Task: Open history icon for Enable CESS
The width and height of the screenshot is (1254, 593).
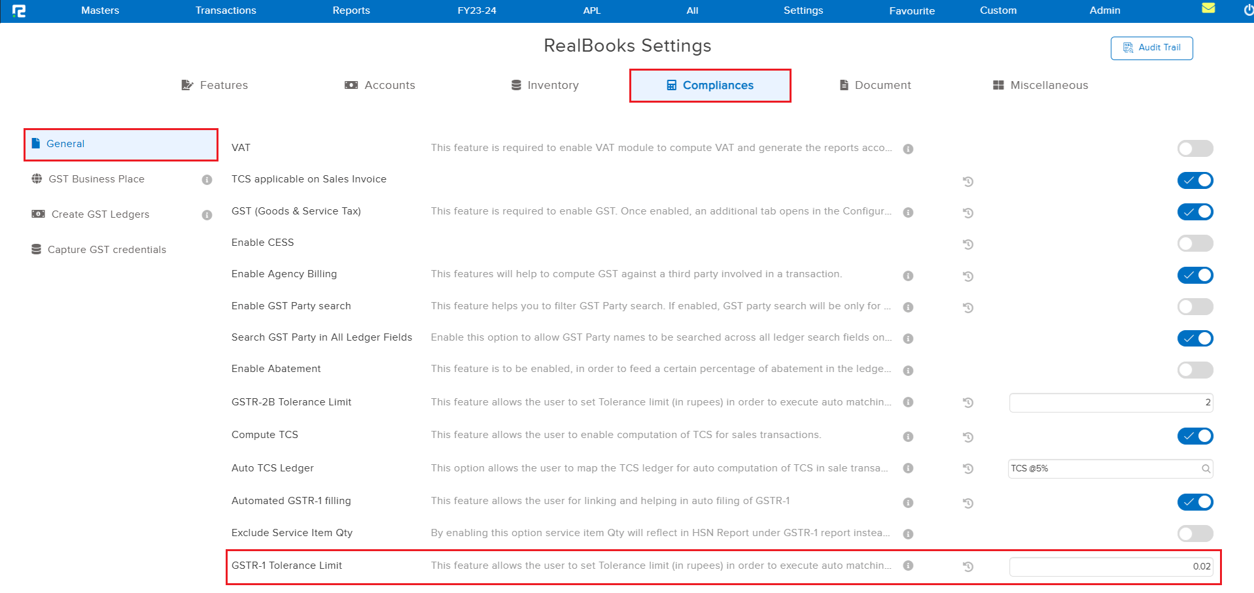Action: pyautogui.click(x=968, y=244)
